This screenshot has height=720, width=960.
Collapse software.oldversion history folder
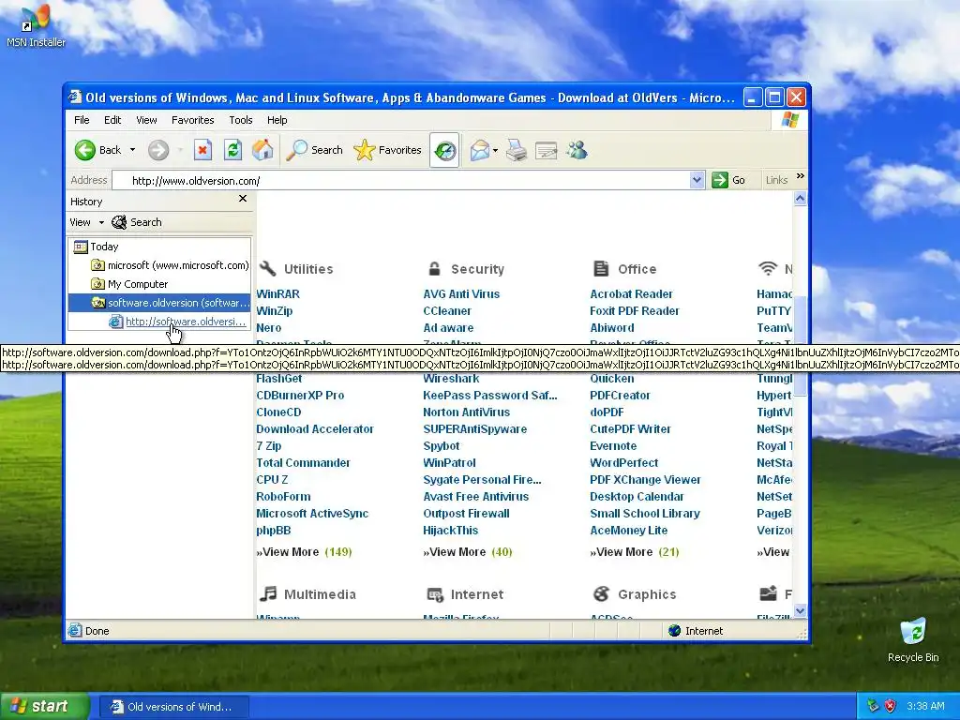click(x=159, y=303)
